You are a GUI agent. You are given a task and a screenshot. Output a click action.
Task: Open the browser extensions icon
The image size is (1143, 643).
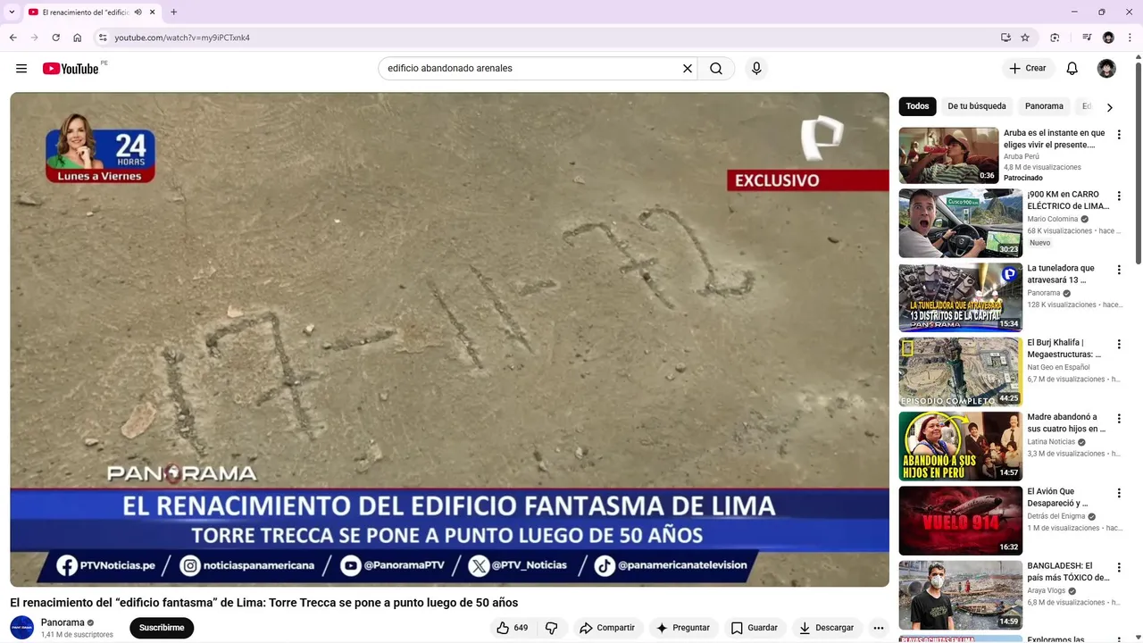tap(1055, 38)
